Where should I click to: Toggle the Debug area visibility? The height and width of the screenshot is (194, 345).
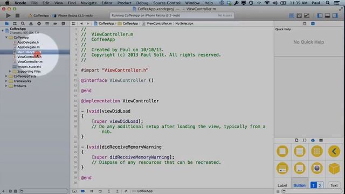[x=327, y=16]
